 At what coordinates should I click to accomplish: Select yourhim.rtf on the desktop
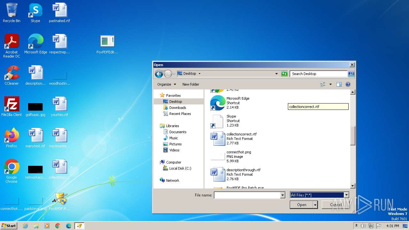point(59,107)
